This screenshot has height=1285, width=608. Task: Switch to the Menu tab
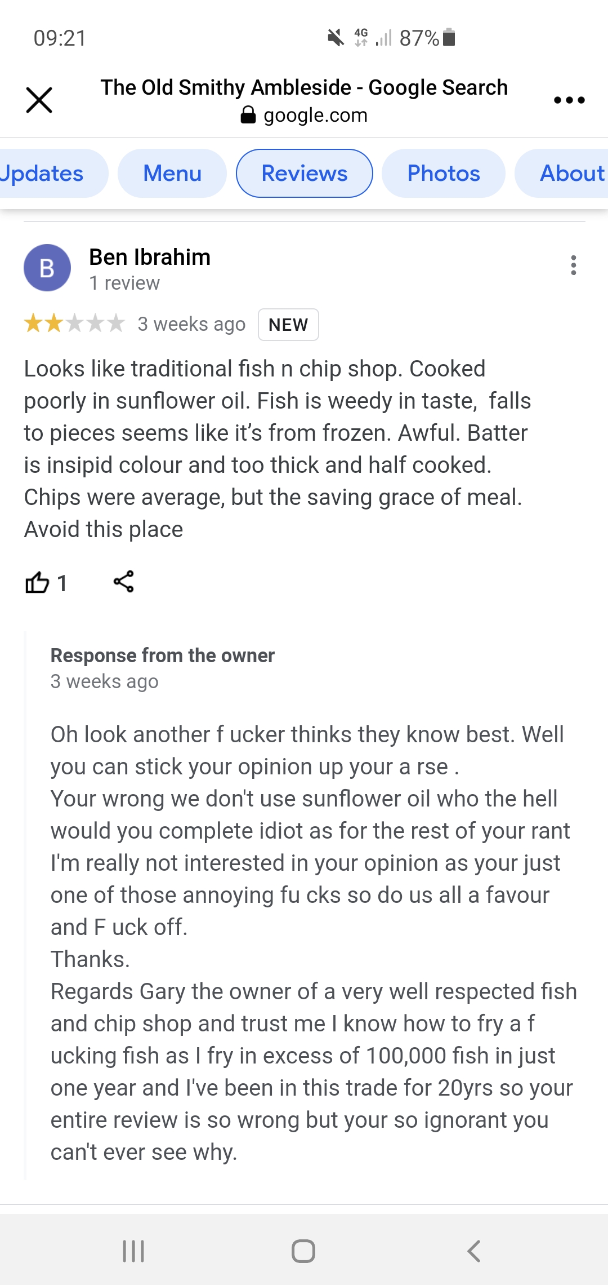(172, 174)
